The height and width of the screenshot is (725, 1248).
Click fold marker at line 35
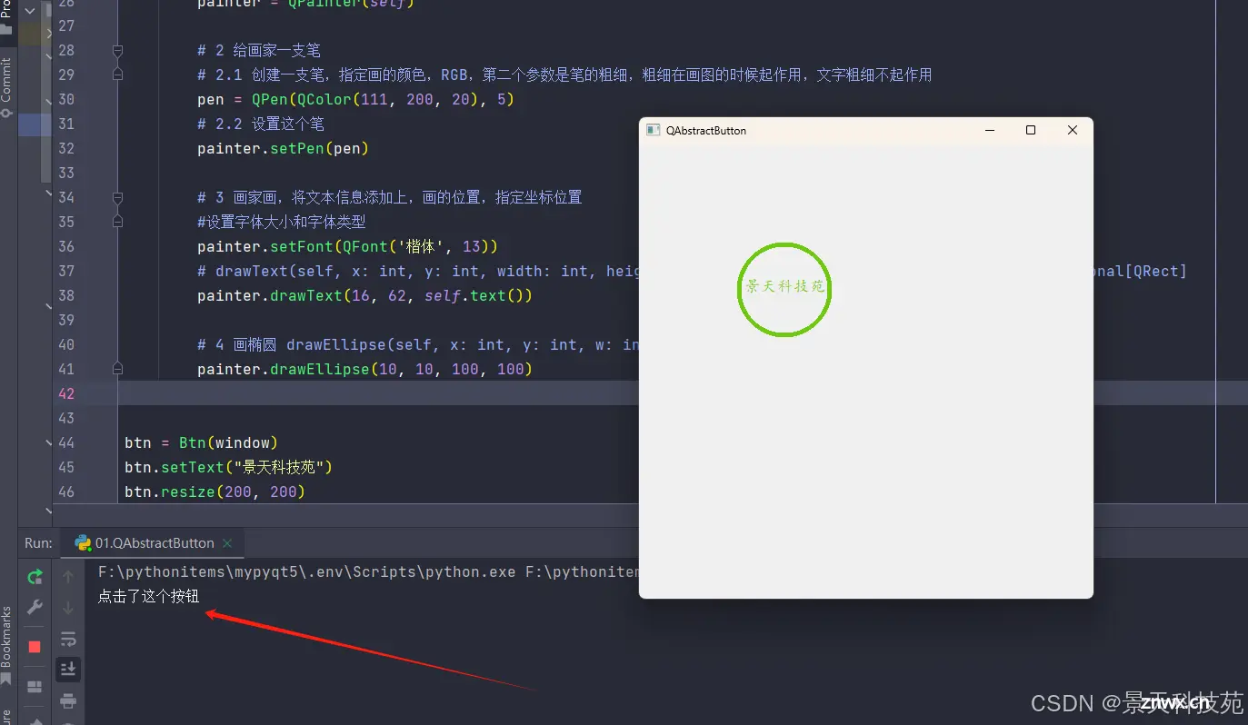tap(117, 222)
